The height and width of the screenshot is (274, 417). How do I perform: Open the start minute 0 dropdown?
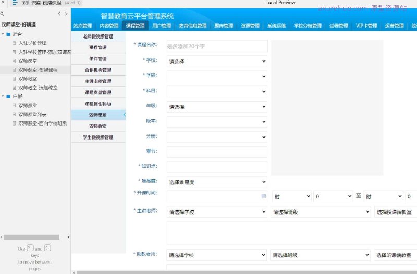334,196
